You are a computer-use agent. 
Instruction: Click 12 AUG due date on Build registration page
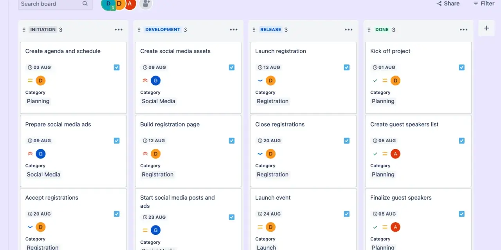[154, 141]
